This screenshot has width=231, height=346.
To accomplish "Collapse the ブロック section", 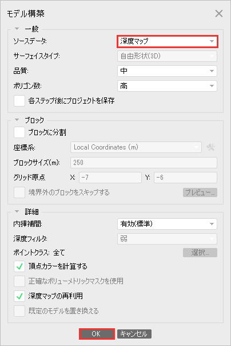I will (x=17, y=120).
